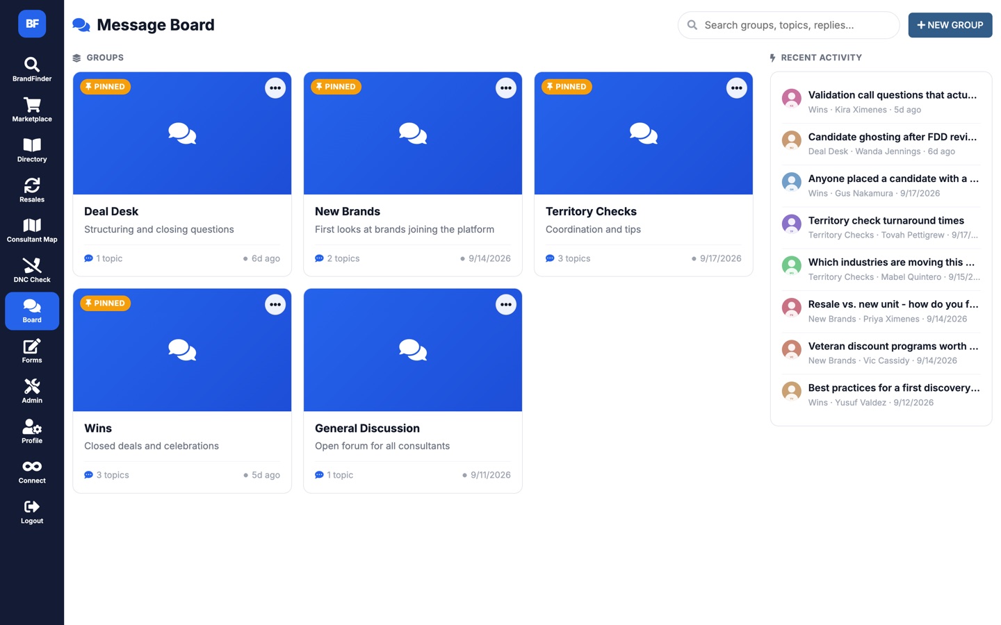Click the Deal Desk card image
This screenshot has height=625, width=1001.
[x=182, y=133]
